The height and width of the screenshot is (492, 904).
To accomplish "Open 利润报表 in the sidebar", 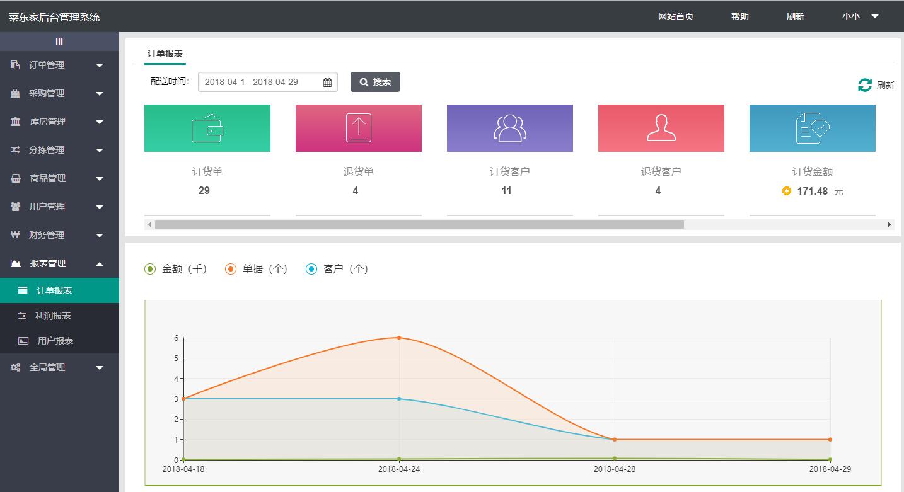I will [53, 316].
